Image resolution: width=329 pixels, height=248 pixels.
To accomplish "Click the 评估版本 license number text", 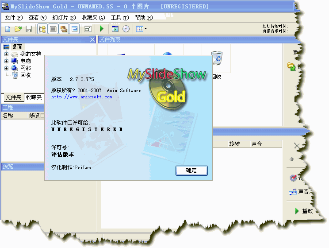I will click(x=62, y=155).
